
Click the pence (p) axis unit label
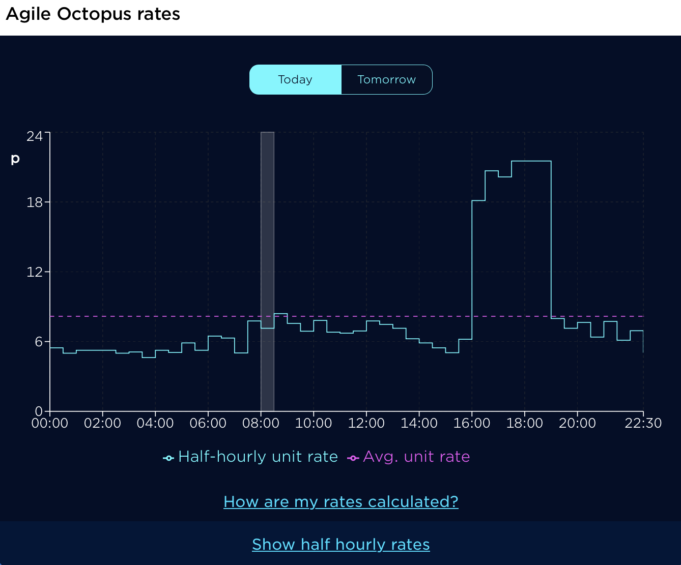click(15, 159)
